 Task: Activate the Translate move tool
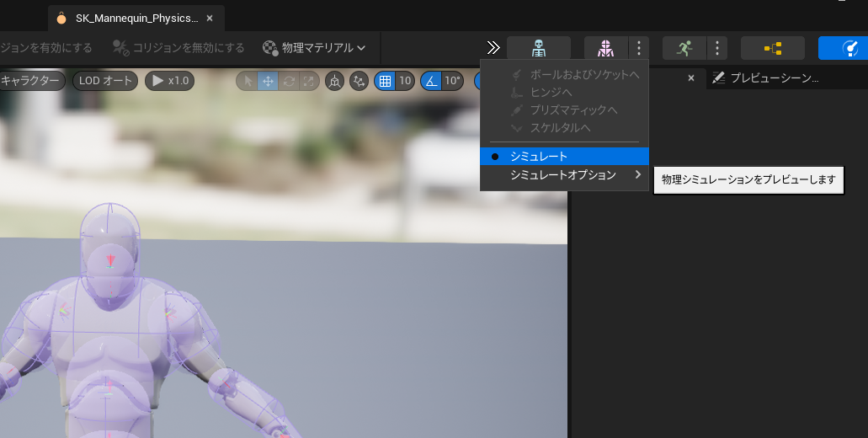pyautogui.click(x=268, y=82)
